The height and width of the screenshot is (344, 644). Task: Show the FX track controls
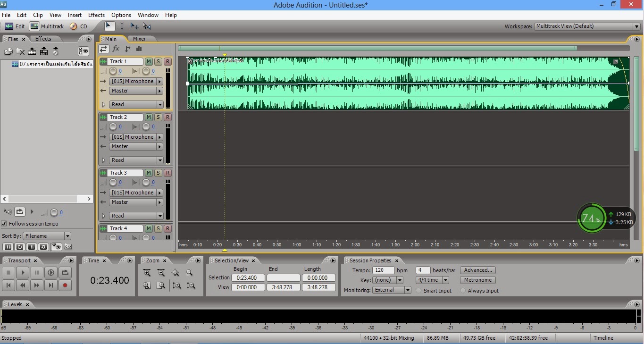116,49
